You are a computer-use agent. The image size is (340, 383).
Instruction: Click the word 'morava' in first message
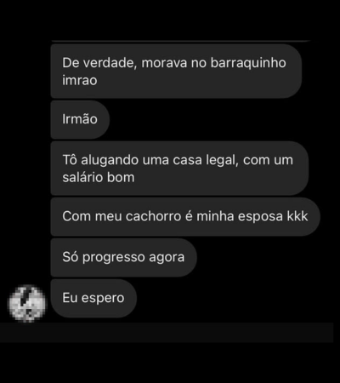coord(164,63)
